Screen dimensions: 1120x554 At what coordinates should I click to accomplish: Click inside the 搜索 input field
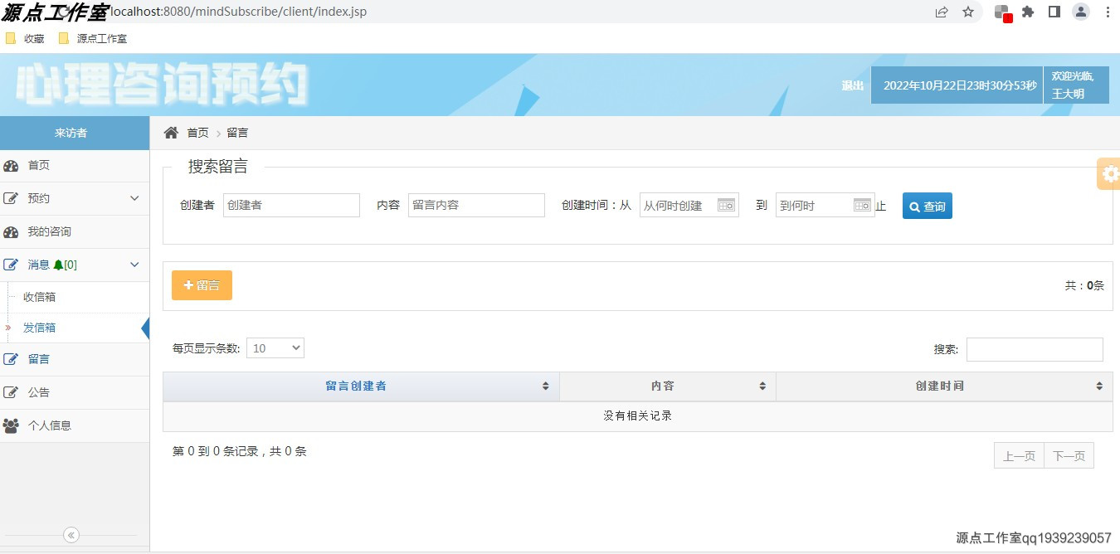[1035, 349]
